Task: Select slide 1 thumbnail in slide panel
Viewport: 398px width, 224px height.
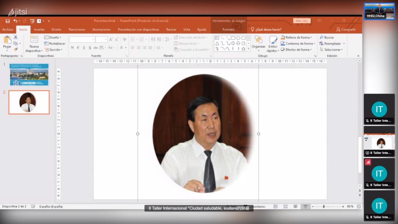Action: coord(29,74)
